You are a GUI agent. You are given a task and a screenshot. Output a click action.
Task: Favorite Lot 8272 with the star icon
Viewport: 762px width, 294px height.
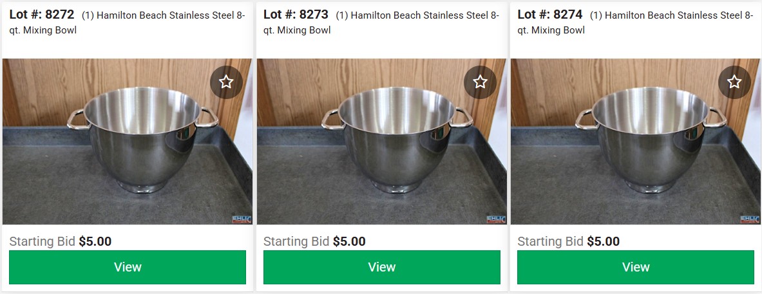tap(226, 82)
